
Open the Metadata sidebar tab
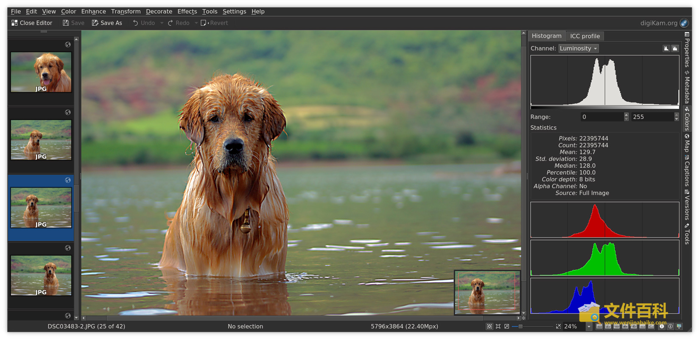(687, 87)
